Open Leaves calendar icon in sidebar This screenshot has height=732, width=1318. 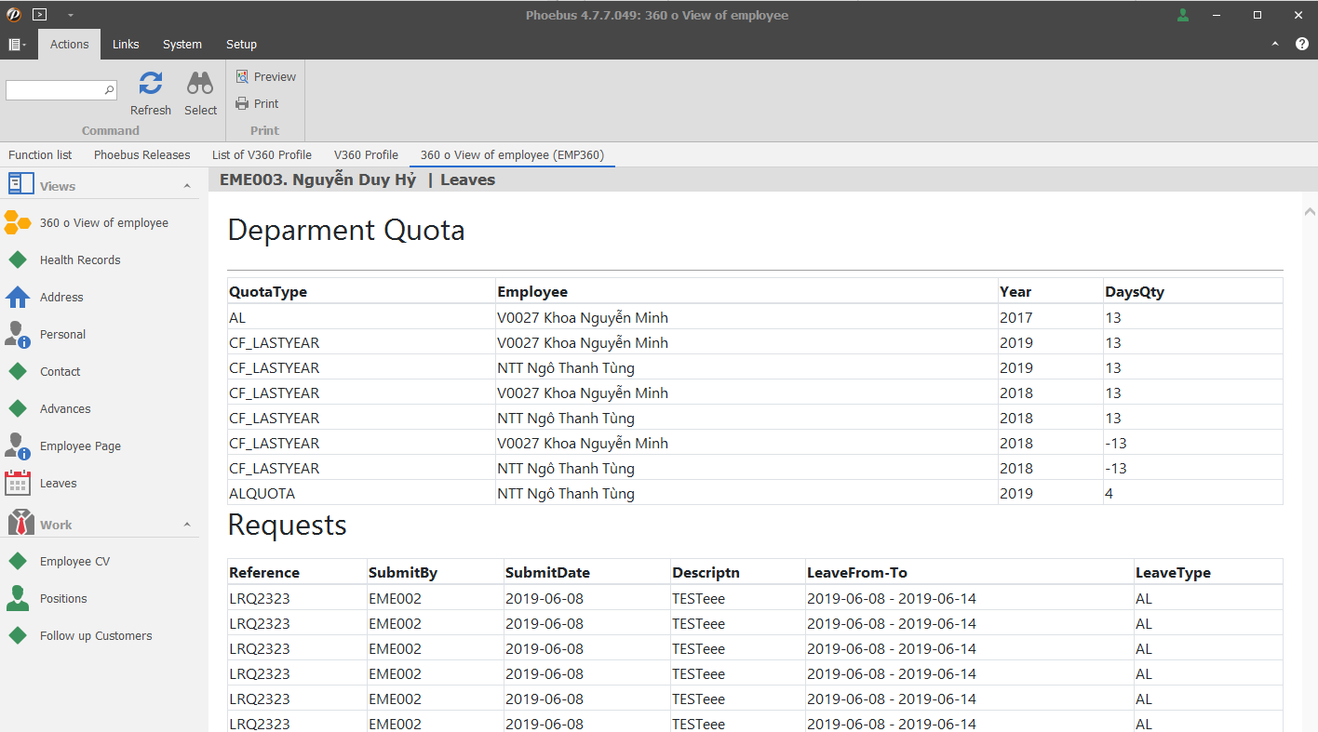(x=18, y=484)
